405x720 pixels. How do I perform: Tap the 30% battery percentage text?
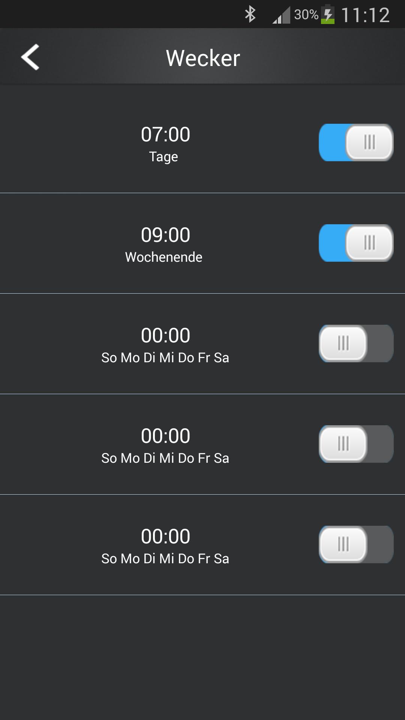point(306,15)
